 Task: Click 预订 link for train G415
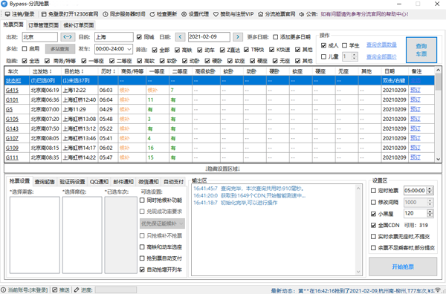tap(416, 90)
